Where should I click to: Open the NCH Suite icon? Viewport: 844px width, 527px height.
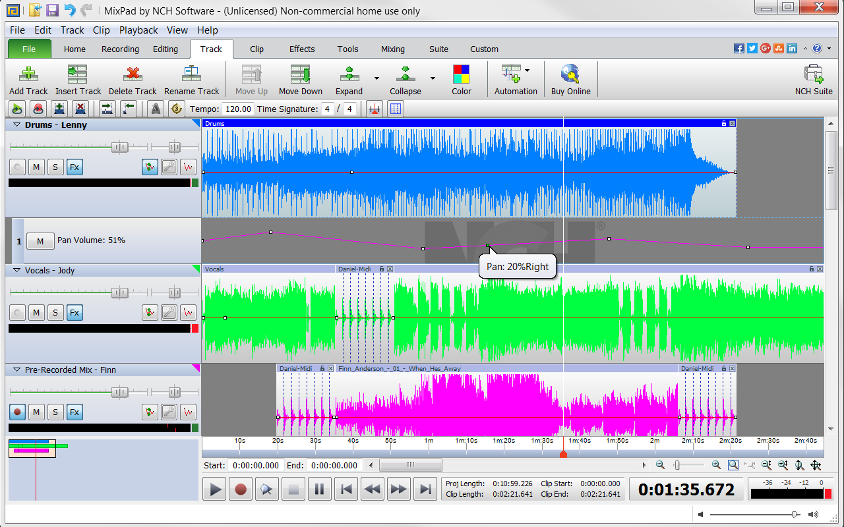click(x=813, y=74)
